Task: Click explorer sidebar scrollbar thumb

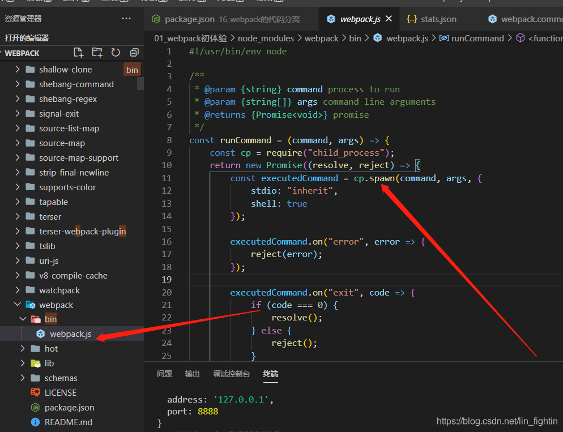Action: point(140,83)
